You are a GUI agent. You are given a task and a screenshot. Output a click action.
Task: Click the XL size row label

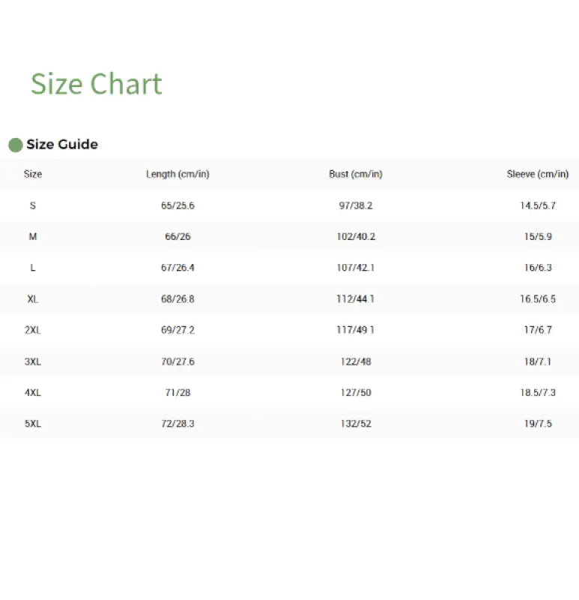(x=33, y=298)
